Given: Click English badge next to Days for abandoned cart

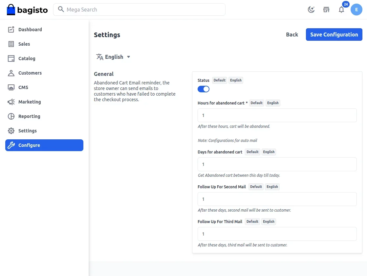Looking at the screenshot, I should [269, 152].
